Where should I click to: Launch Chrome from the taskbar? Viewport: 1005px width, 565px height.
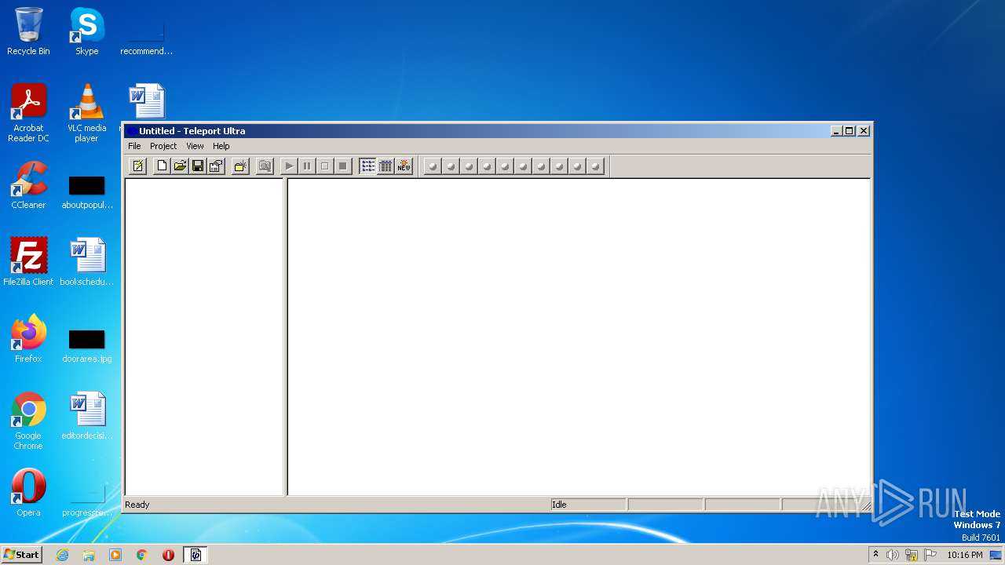pos(141,555)
